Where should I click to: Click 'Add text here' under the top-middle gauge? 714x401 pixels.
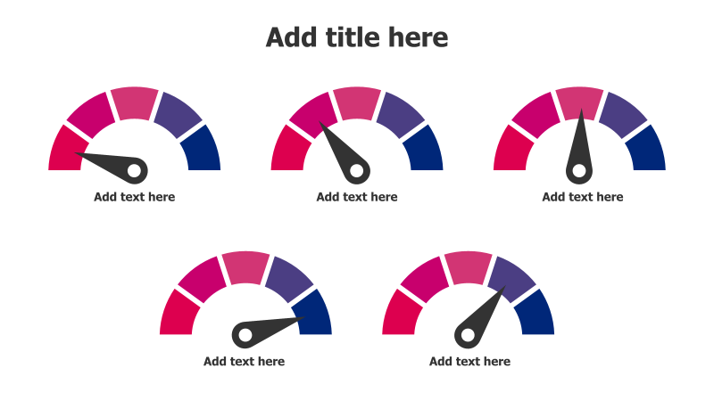(357, 197)
